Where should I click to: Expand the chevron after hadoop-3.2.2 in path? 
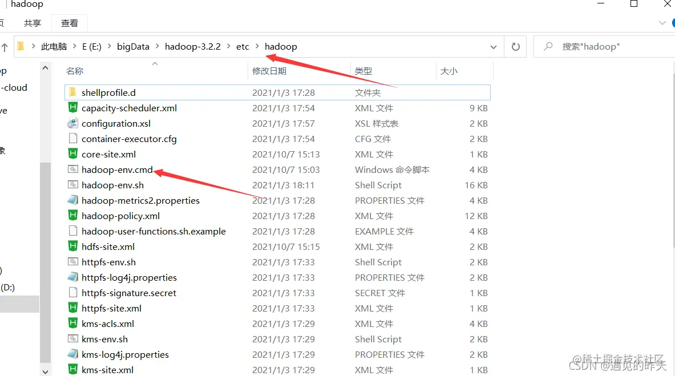(228, 46)
